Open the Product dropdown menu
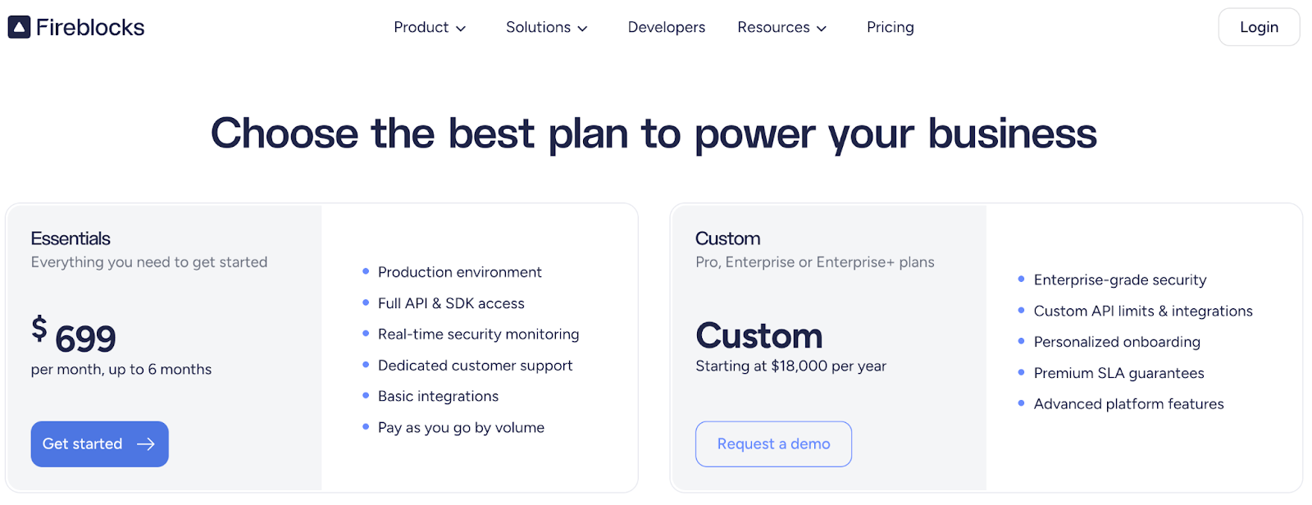Viewport: 1312px width, 505px height. (430, 27)
